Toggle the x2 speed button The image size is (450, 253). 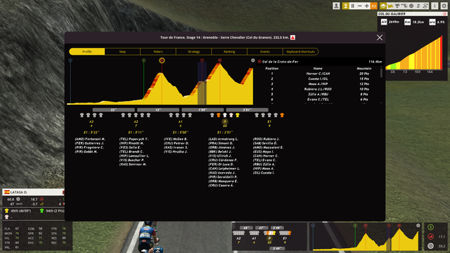[373, 6]
